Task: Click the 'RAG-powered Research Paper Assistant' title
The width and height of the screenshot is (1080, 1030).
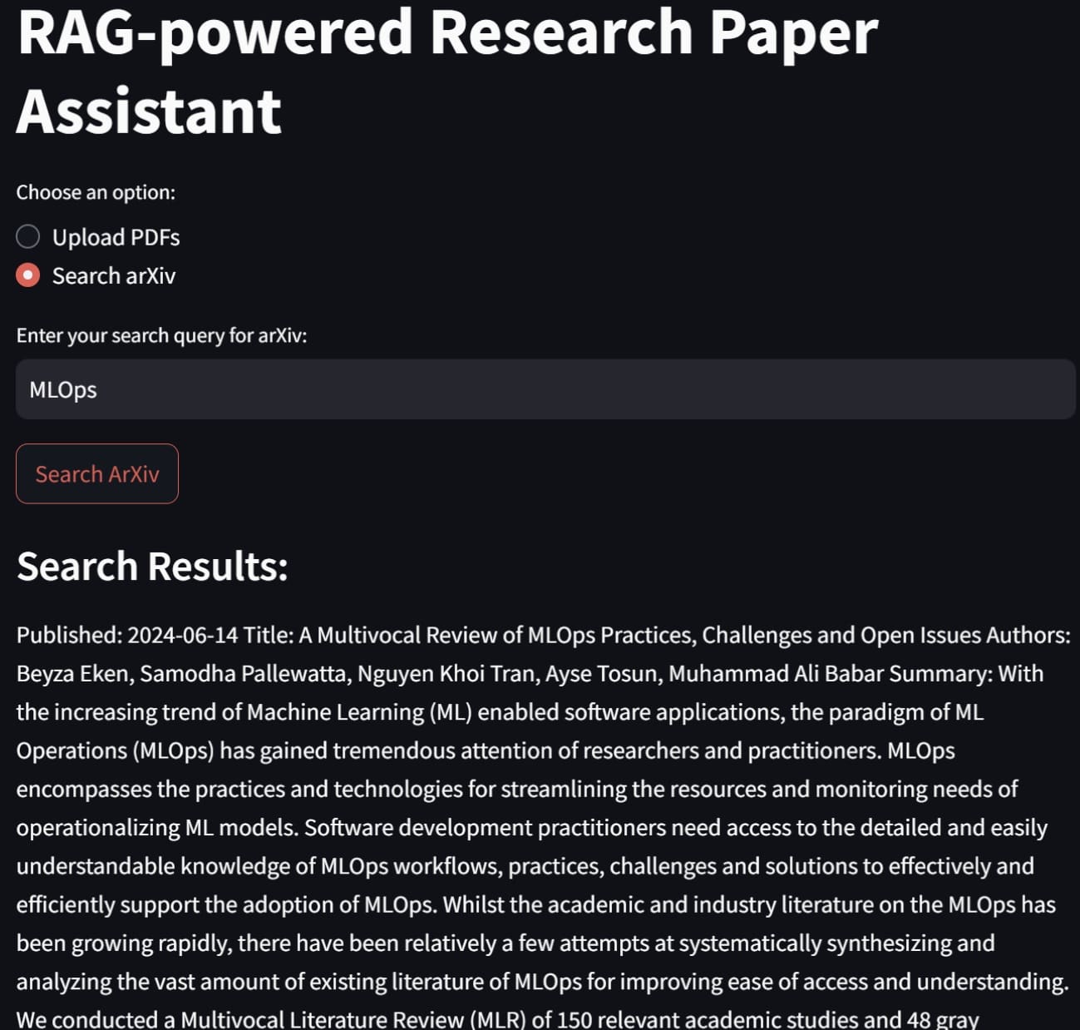Action: tap(447, 71)
